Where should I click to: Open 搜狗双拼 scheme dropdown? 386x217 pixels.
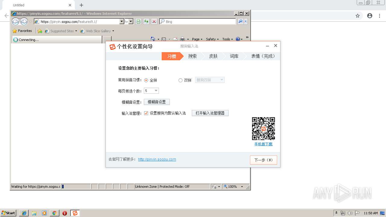click(x=210, y=80)
